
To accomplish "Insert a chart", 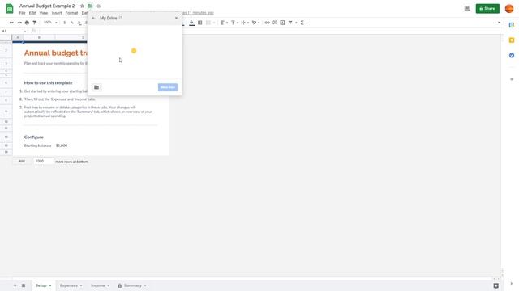I will point(282,23).
